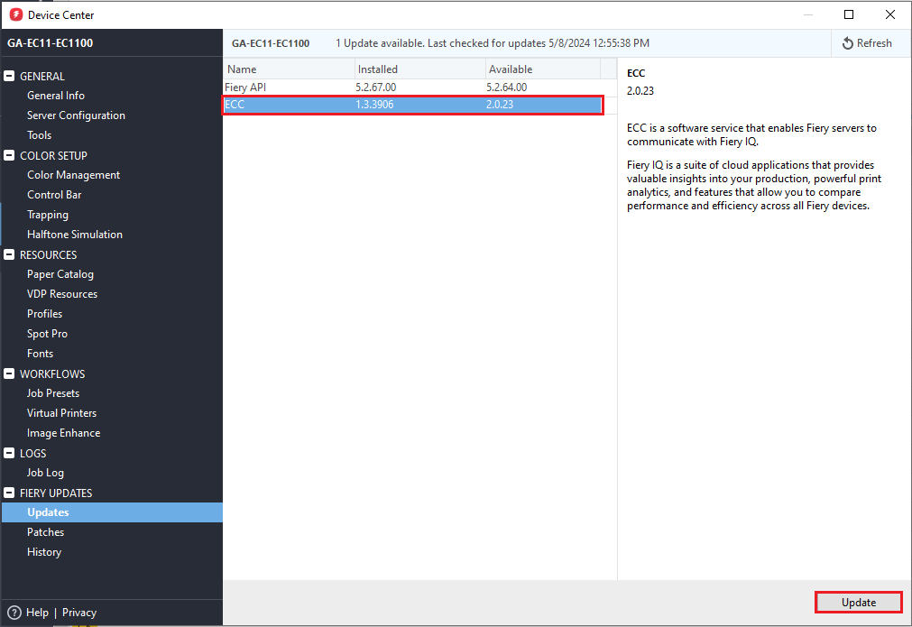
Task: Collapse the LOGS section
Action: click(10, 454)
